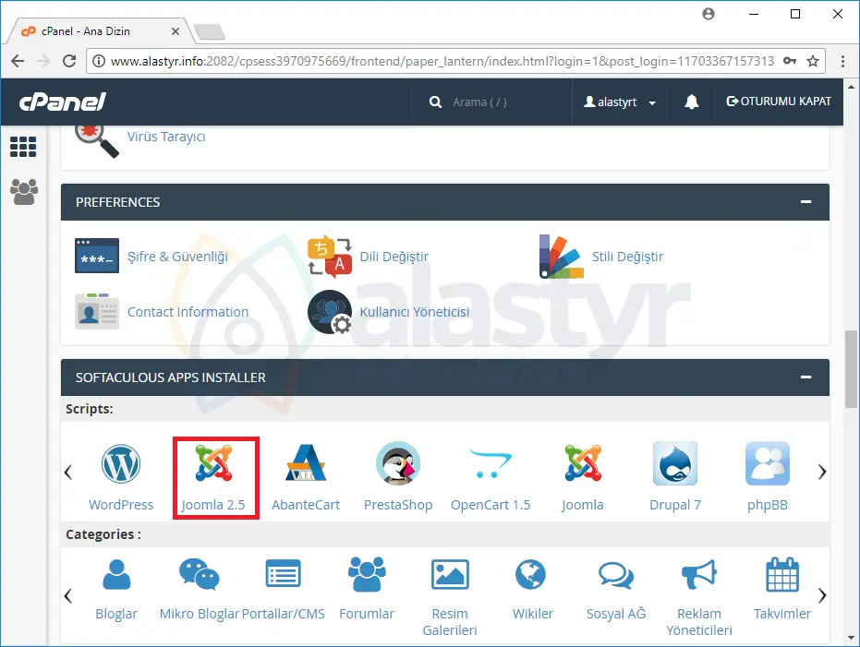Image resolution: width=860 pixels, height=647 pixels.
Task: Open the Bloglar category icon
Action: click(x=116, y=574)
